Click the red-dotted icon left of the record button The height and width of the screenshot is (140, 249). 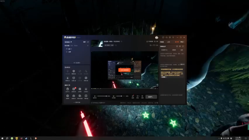coord(133,96)
